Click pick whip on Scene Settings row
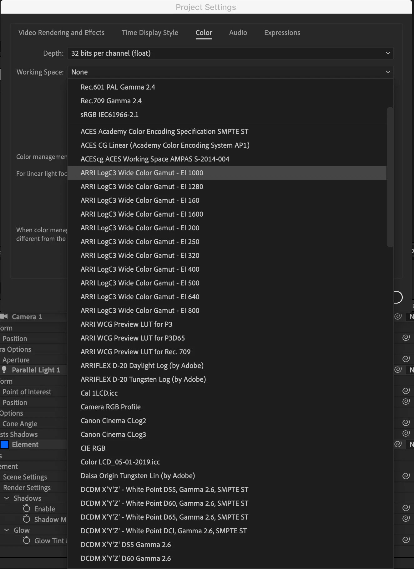Image resolution: width=414 pixels, height=569 pixels. coord(406,476)
